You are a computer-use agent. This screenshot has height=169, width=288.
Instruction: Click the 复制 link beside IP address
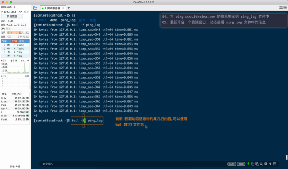pyautogui.click(x=27, y=12)
